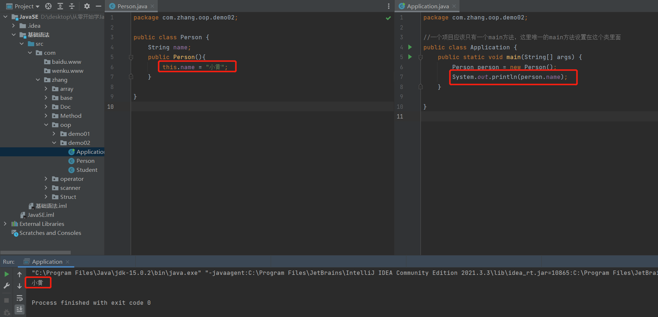Expand the scanner package

click(x=46, y=188)
